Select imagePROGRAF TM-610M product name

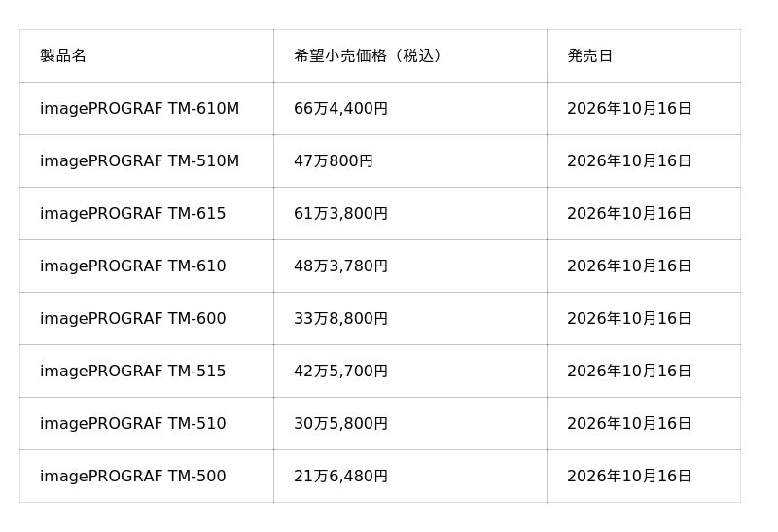139,108
